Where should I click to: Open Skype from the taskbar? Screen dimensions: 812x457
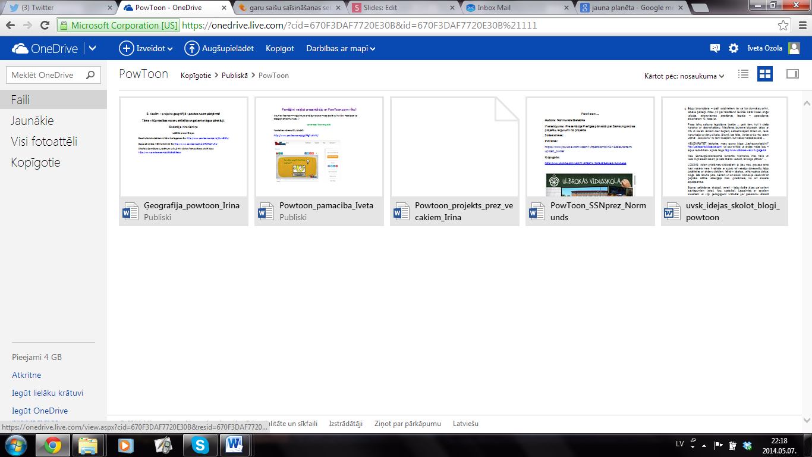(x=200, y=445)
